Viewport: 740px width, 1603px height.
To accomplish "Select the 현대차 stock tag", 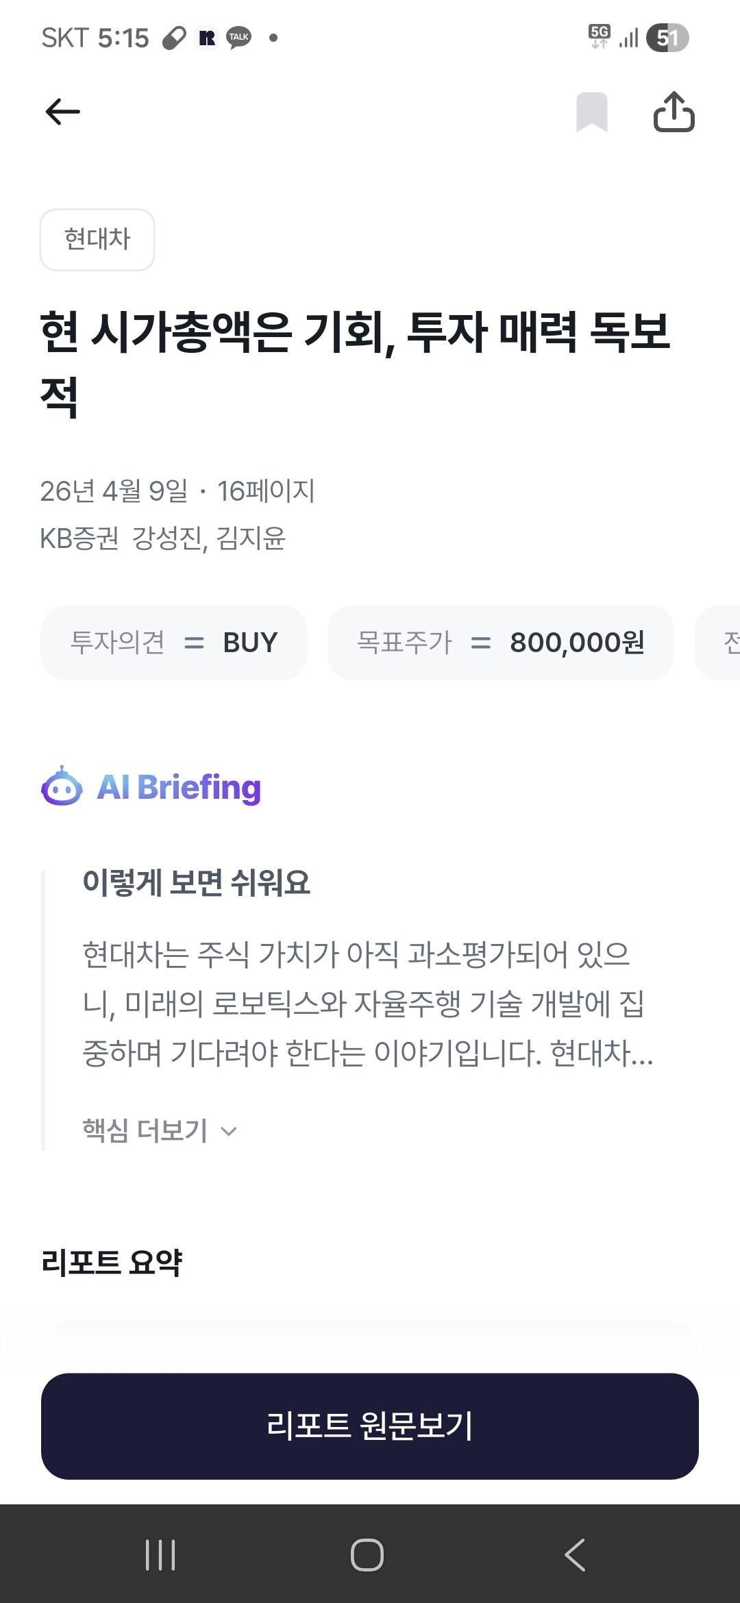I will click(x=97, y=240).
